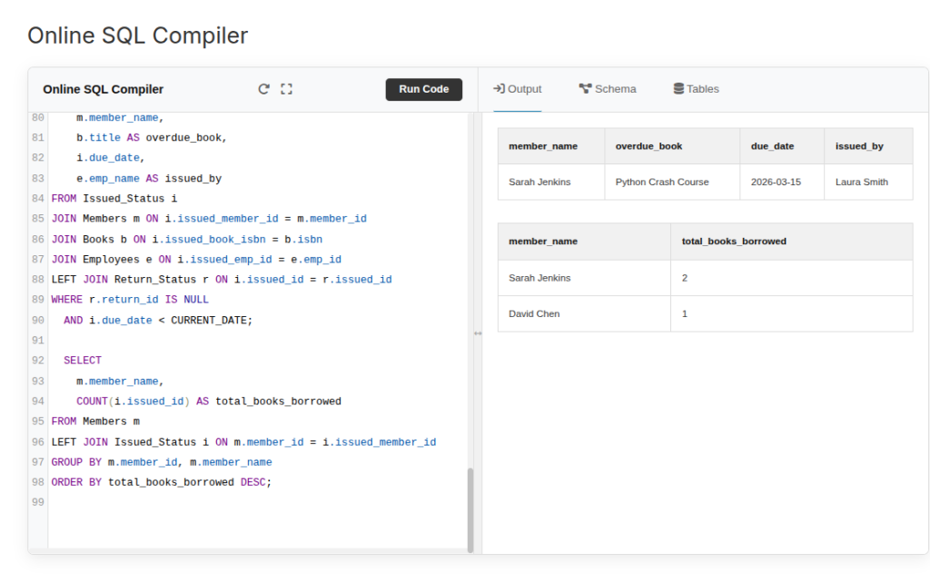Expand the editor with the fullscreen icon

pyautogui.click(x=287, y=89)
